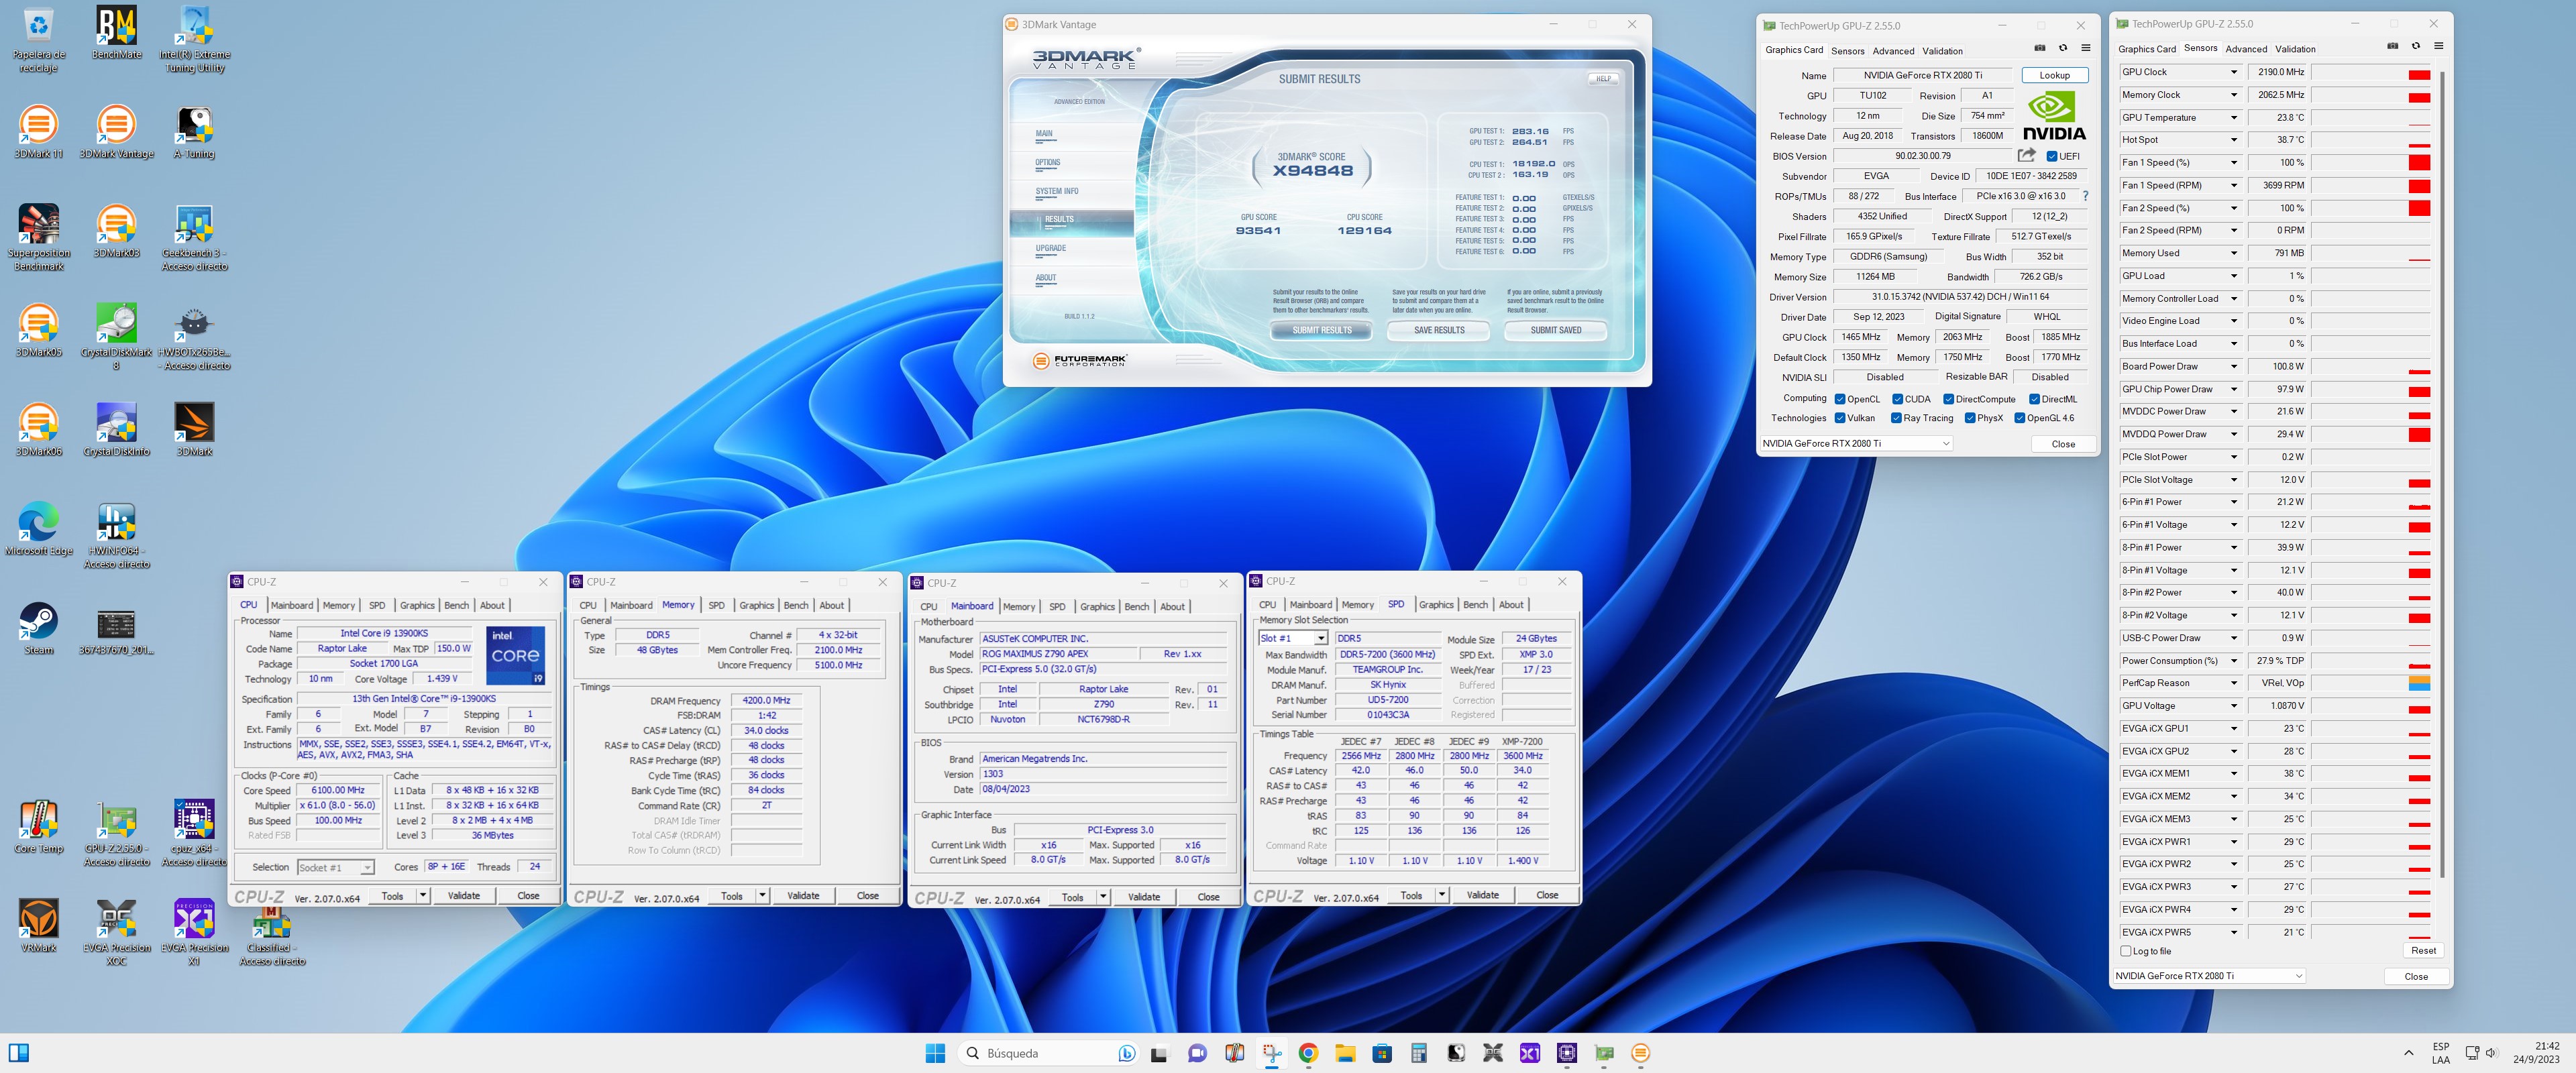Click the SUBMIT SAVED button in 3DMark Vantage
The image size is (2576, 1073).
[x=1555, y=330]
